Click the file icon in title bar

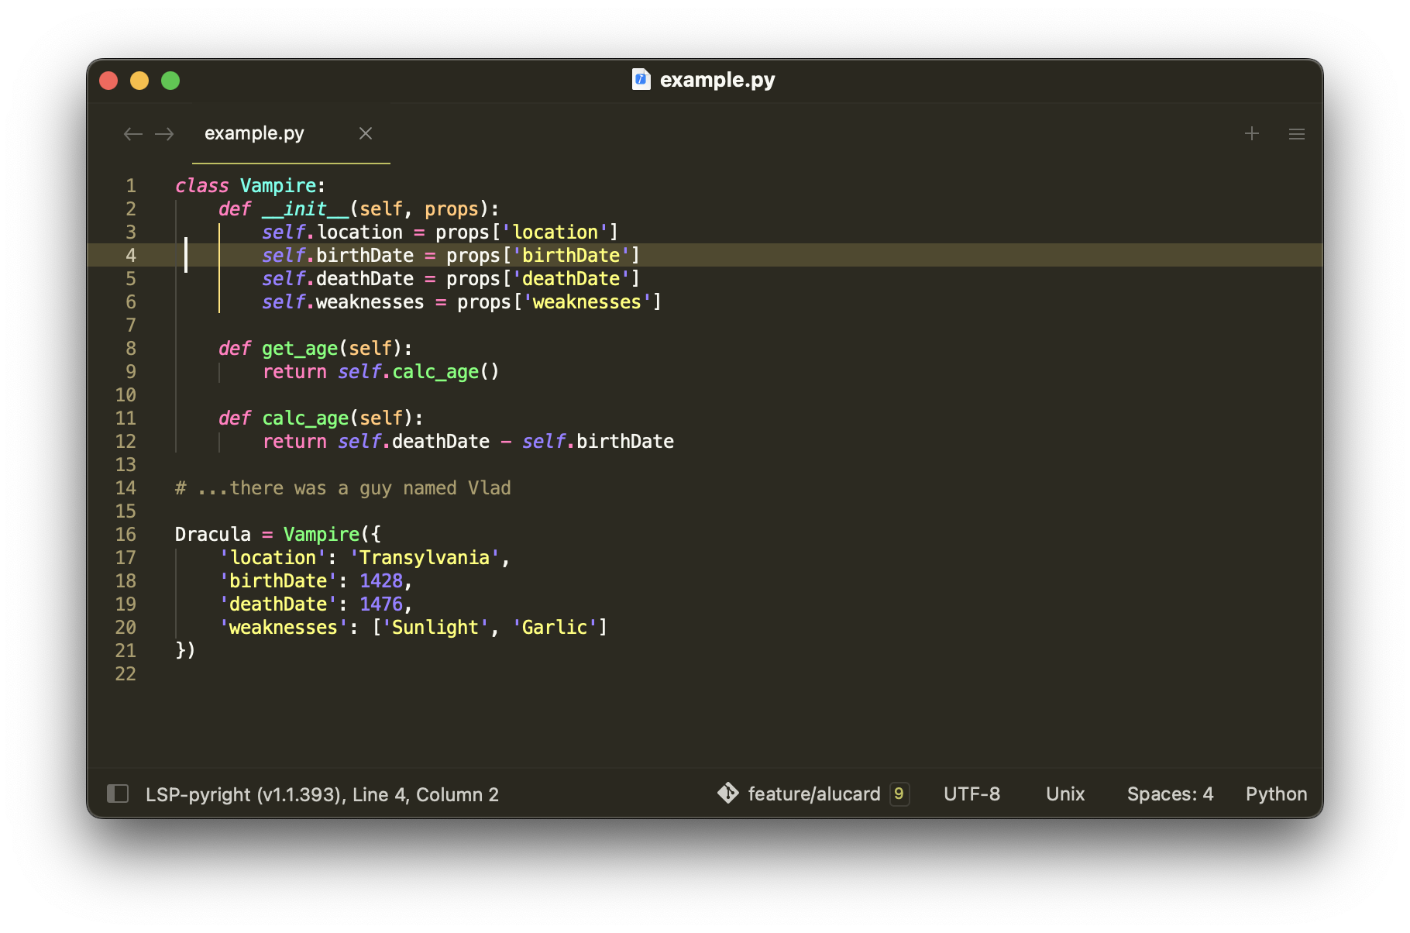click(x=641, y=79)
